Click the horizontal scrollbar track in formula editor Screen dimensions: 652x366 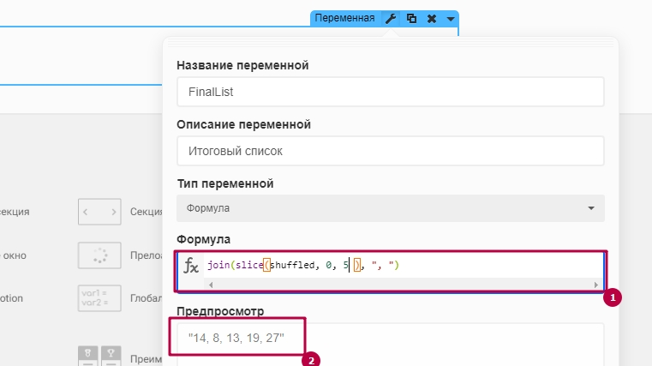coord(404,285)
